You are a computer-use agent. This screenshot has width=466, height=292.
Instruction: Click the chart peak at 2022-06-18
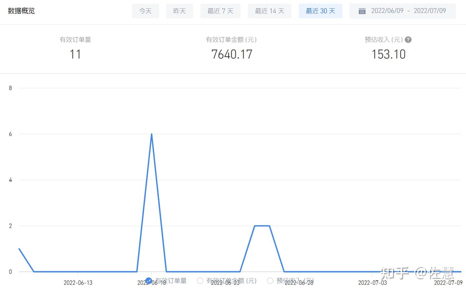pos(151,134)
